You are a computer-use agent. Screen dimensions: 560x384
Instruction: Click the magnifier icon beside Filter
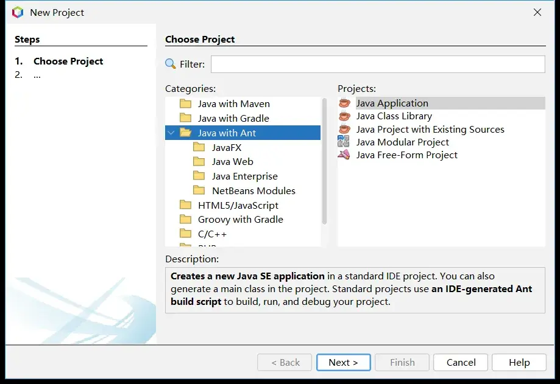(171, 64)
